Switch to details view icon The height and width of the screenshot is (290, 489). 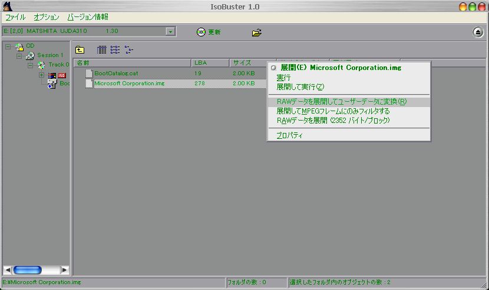coord(101,49)
